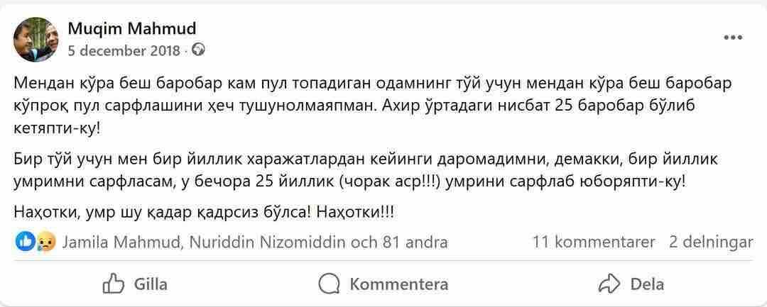This screenshot has width=767, height=307.
Task: Click the speech bubble icon beside Kommentera
Action: 328,284
